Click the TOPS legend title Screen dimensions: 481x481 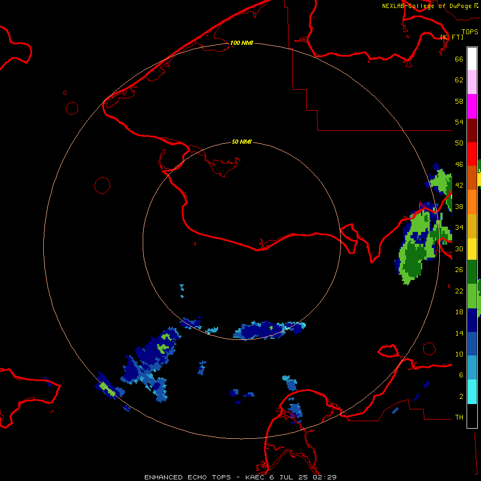pos(470,32)
